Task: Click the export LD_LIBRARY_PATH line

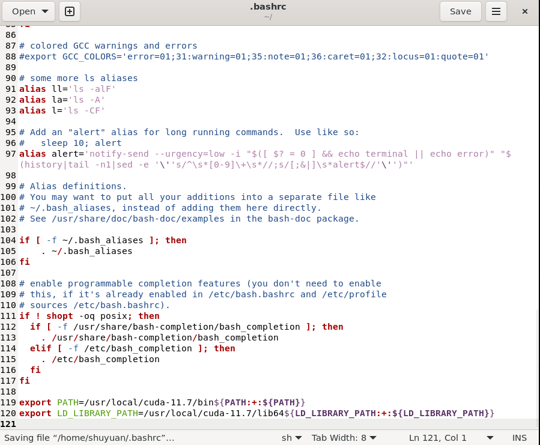Action: tap(257, 413)
